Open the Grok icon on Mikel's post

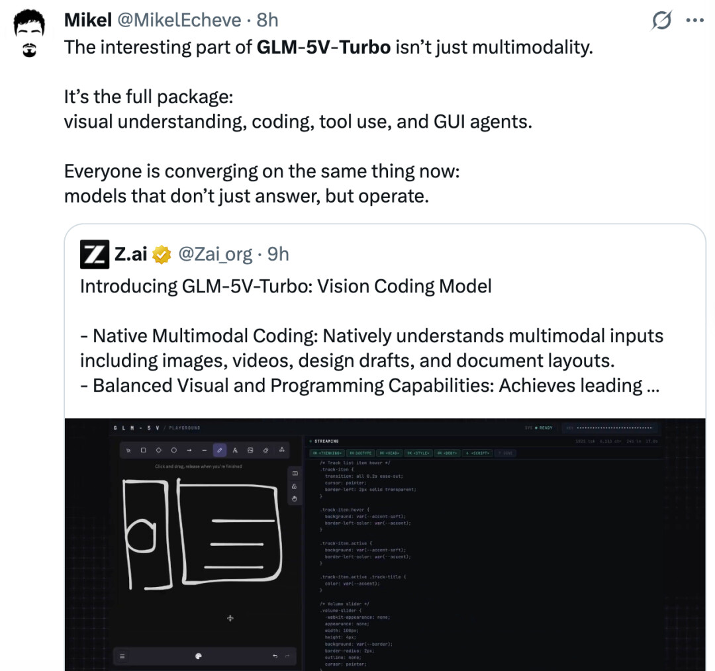coord(662,21)
